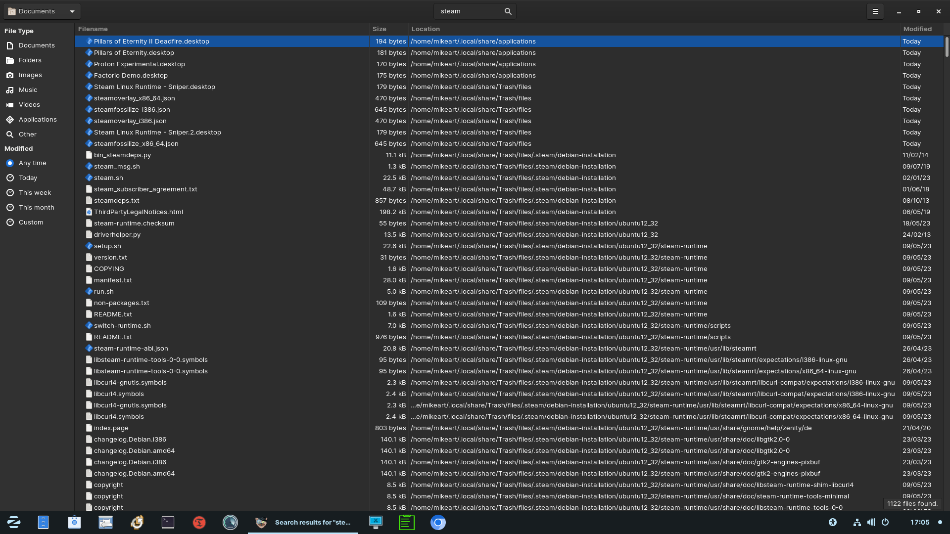Sort results by the Modified column
The width and height of the screenshot is (950, 534).
(x=921, y=29)
